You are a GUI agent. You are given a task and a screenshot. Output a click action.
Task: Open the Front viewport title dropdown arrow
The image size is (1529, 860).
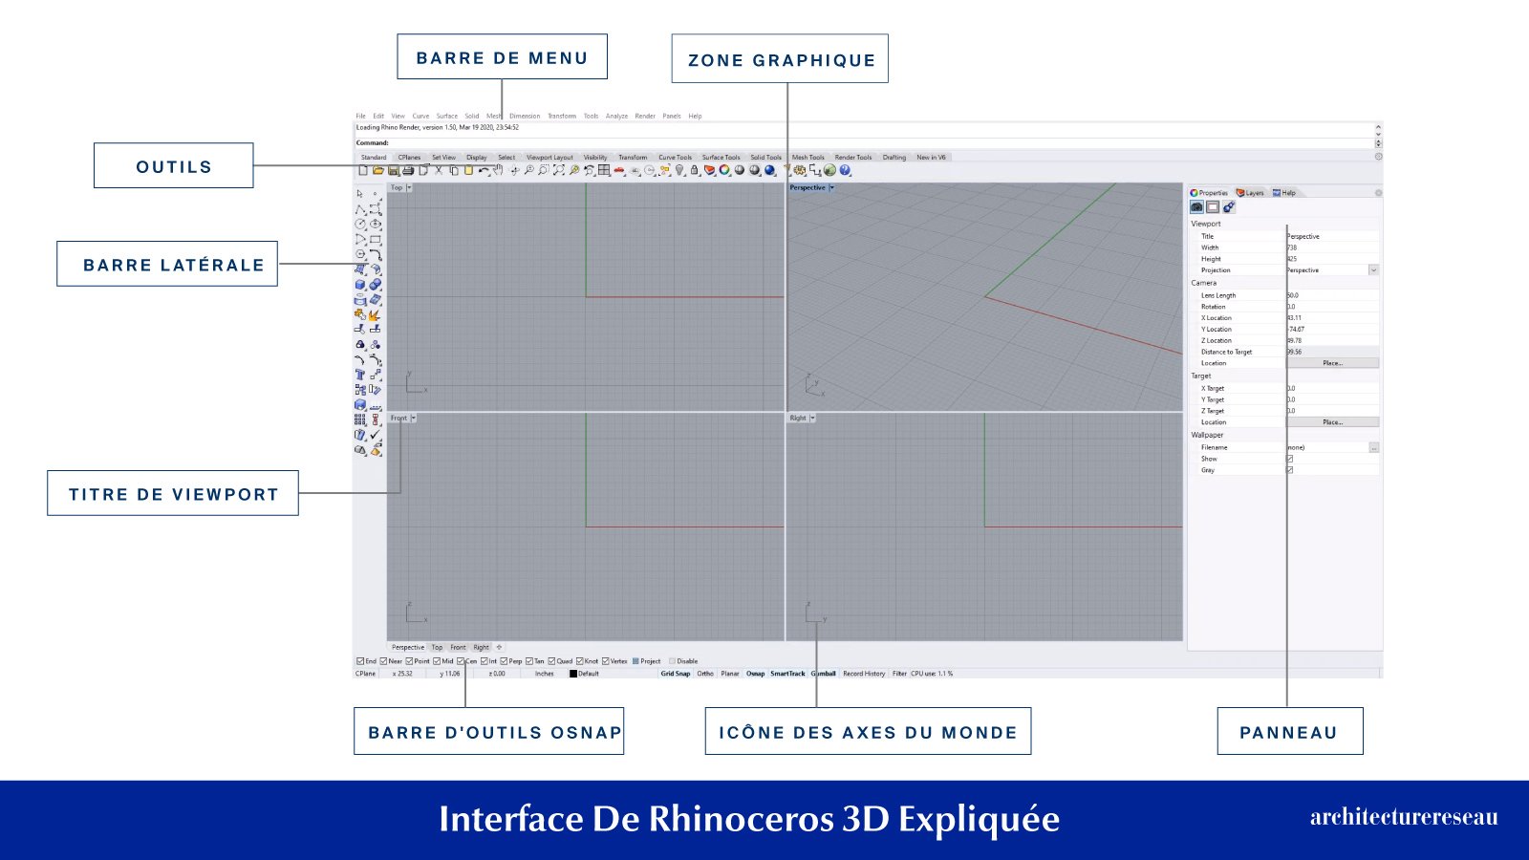point(414,419)
